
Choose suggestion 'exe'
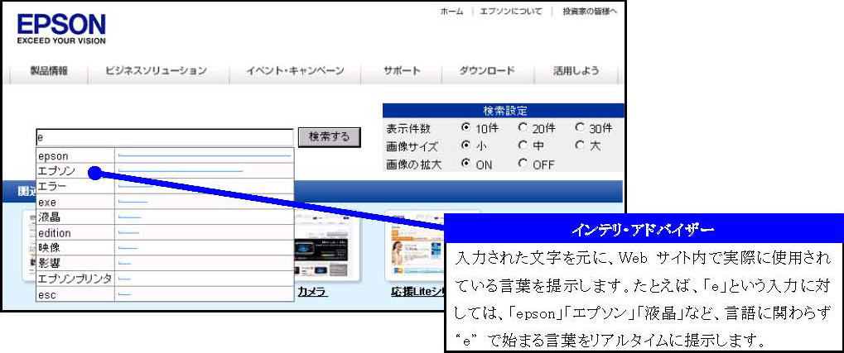(x=165, y=202)
